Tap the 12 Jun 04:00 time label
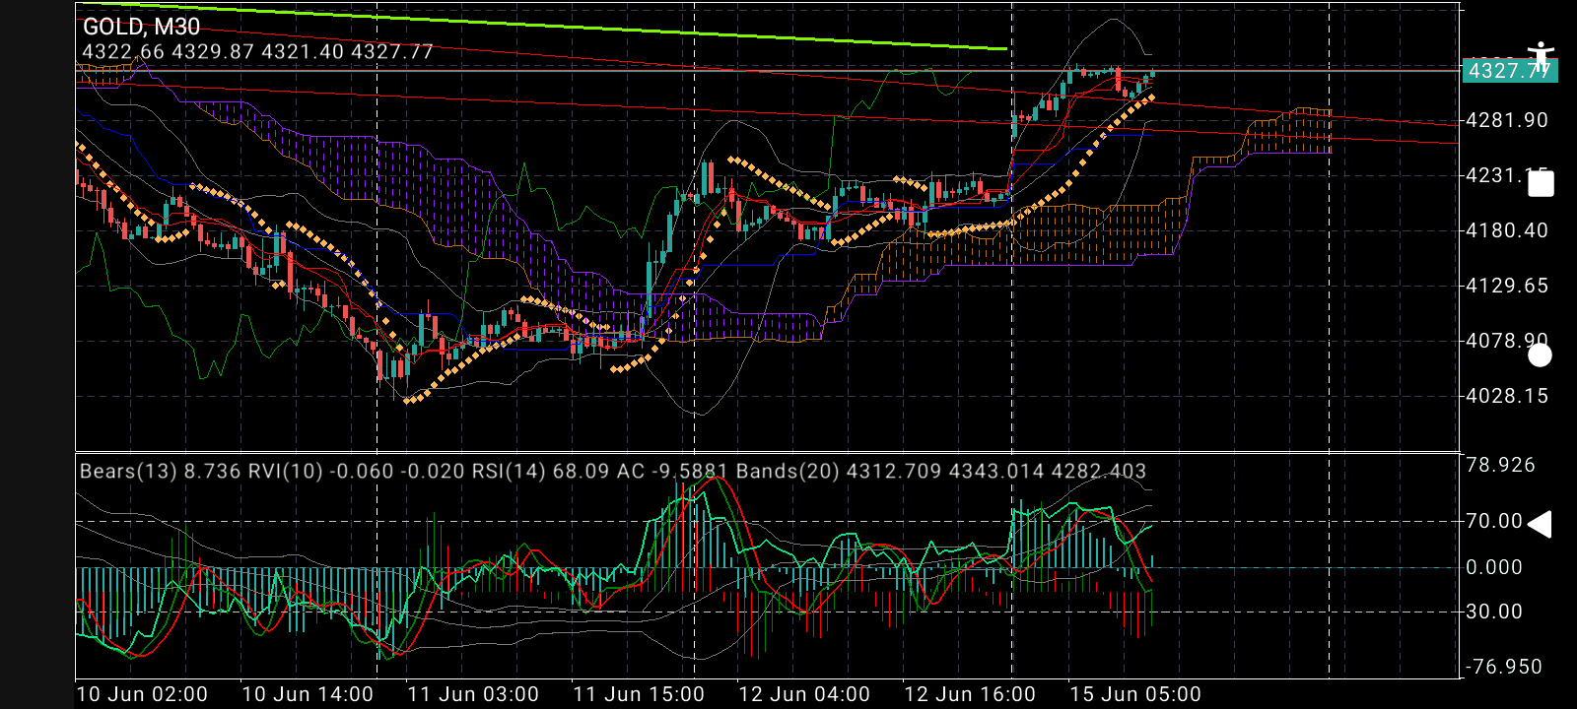Image resolution: width=1577 pixels, height=709 pixels. point(804,694)
